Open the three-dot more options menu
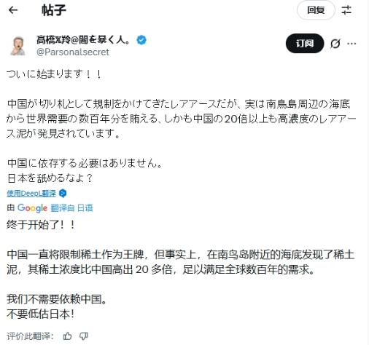The height and width of the screenshot is (345, 369). click(351, 44)
